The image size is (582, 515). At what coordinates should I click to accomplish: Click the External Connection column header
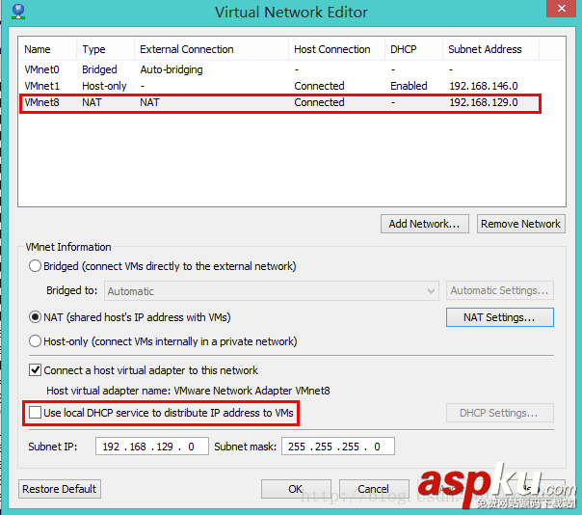point(211,49)
